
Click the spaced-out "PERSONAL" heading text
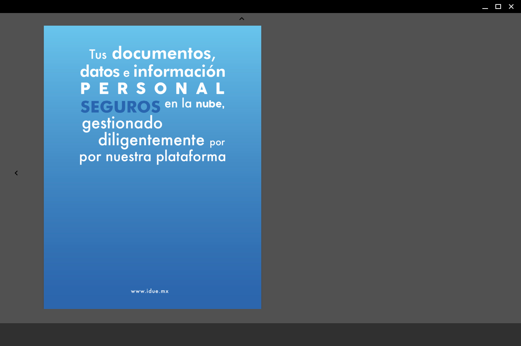(153, 89)
